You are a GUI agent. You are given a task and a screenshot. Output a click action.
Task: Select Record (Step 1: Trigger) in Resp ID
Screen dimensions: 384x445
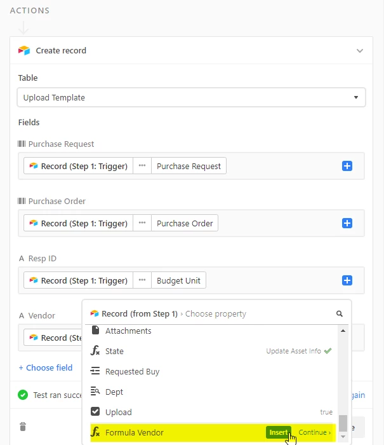point(79,280)
